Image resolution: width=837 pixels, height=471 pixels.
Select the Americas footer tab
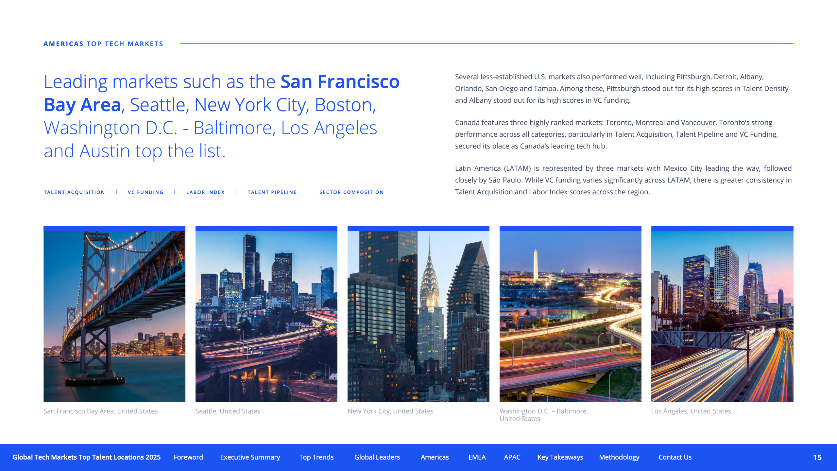(435, 457)
